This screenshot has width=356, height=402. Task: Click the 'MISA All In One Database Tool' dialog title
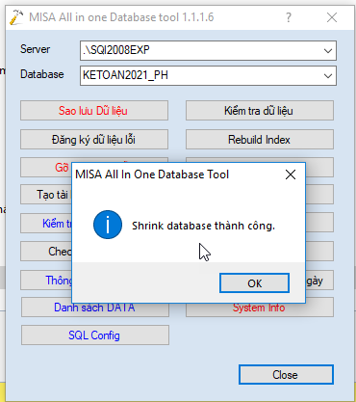[152, 174]
